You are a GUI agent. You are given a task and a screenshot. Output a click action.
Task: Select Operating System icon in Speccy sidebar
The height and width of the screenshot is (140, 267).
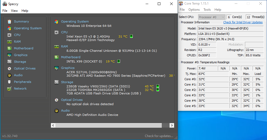click(x=9, y=28)
